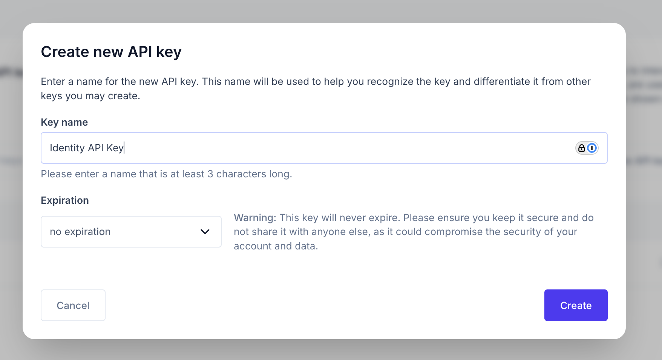Click the lock symbol next to the 1Password logo
662x360 pixels.
[x=582, y=148]
